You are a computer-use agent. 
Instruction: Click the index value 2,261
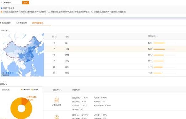(x=150, y=43)
